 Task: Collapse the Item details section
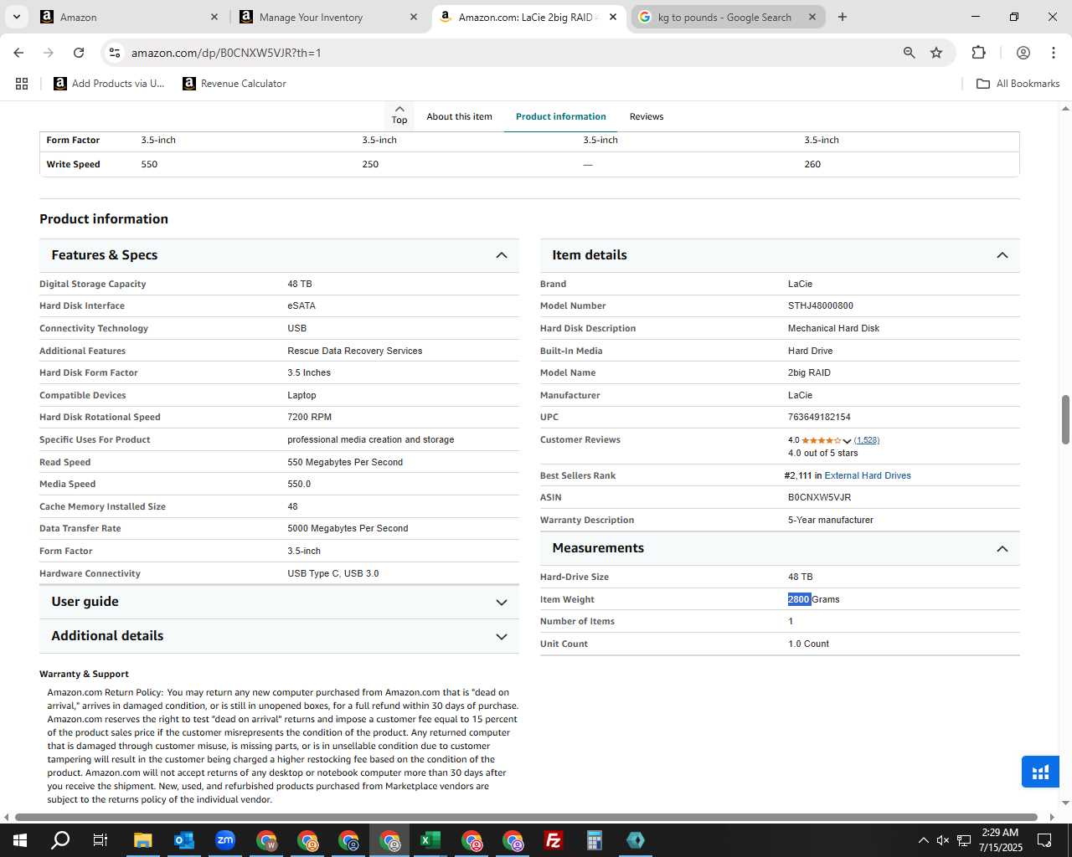point(1002,255)
